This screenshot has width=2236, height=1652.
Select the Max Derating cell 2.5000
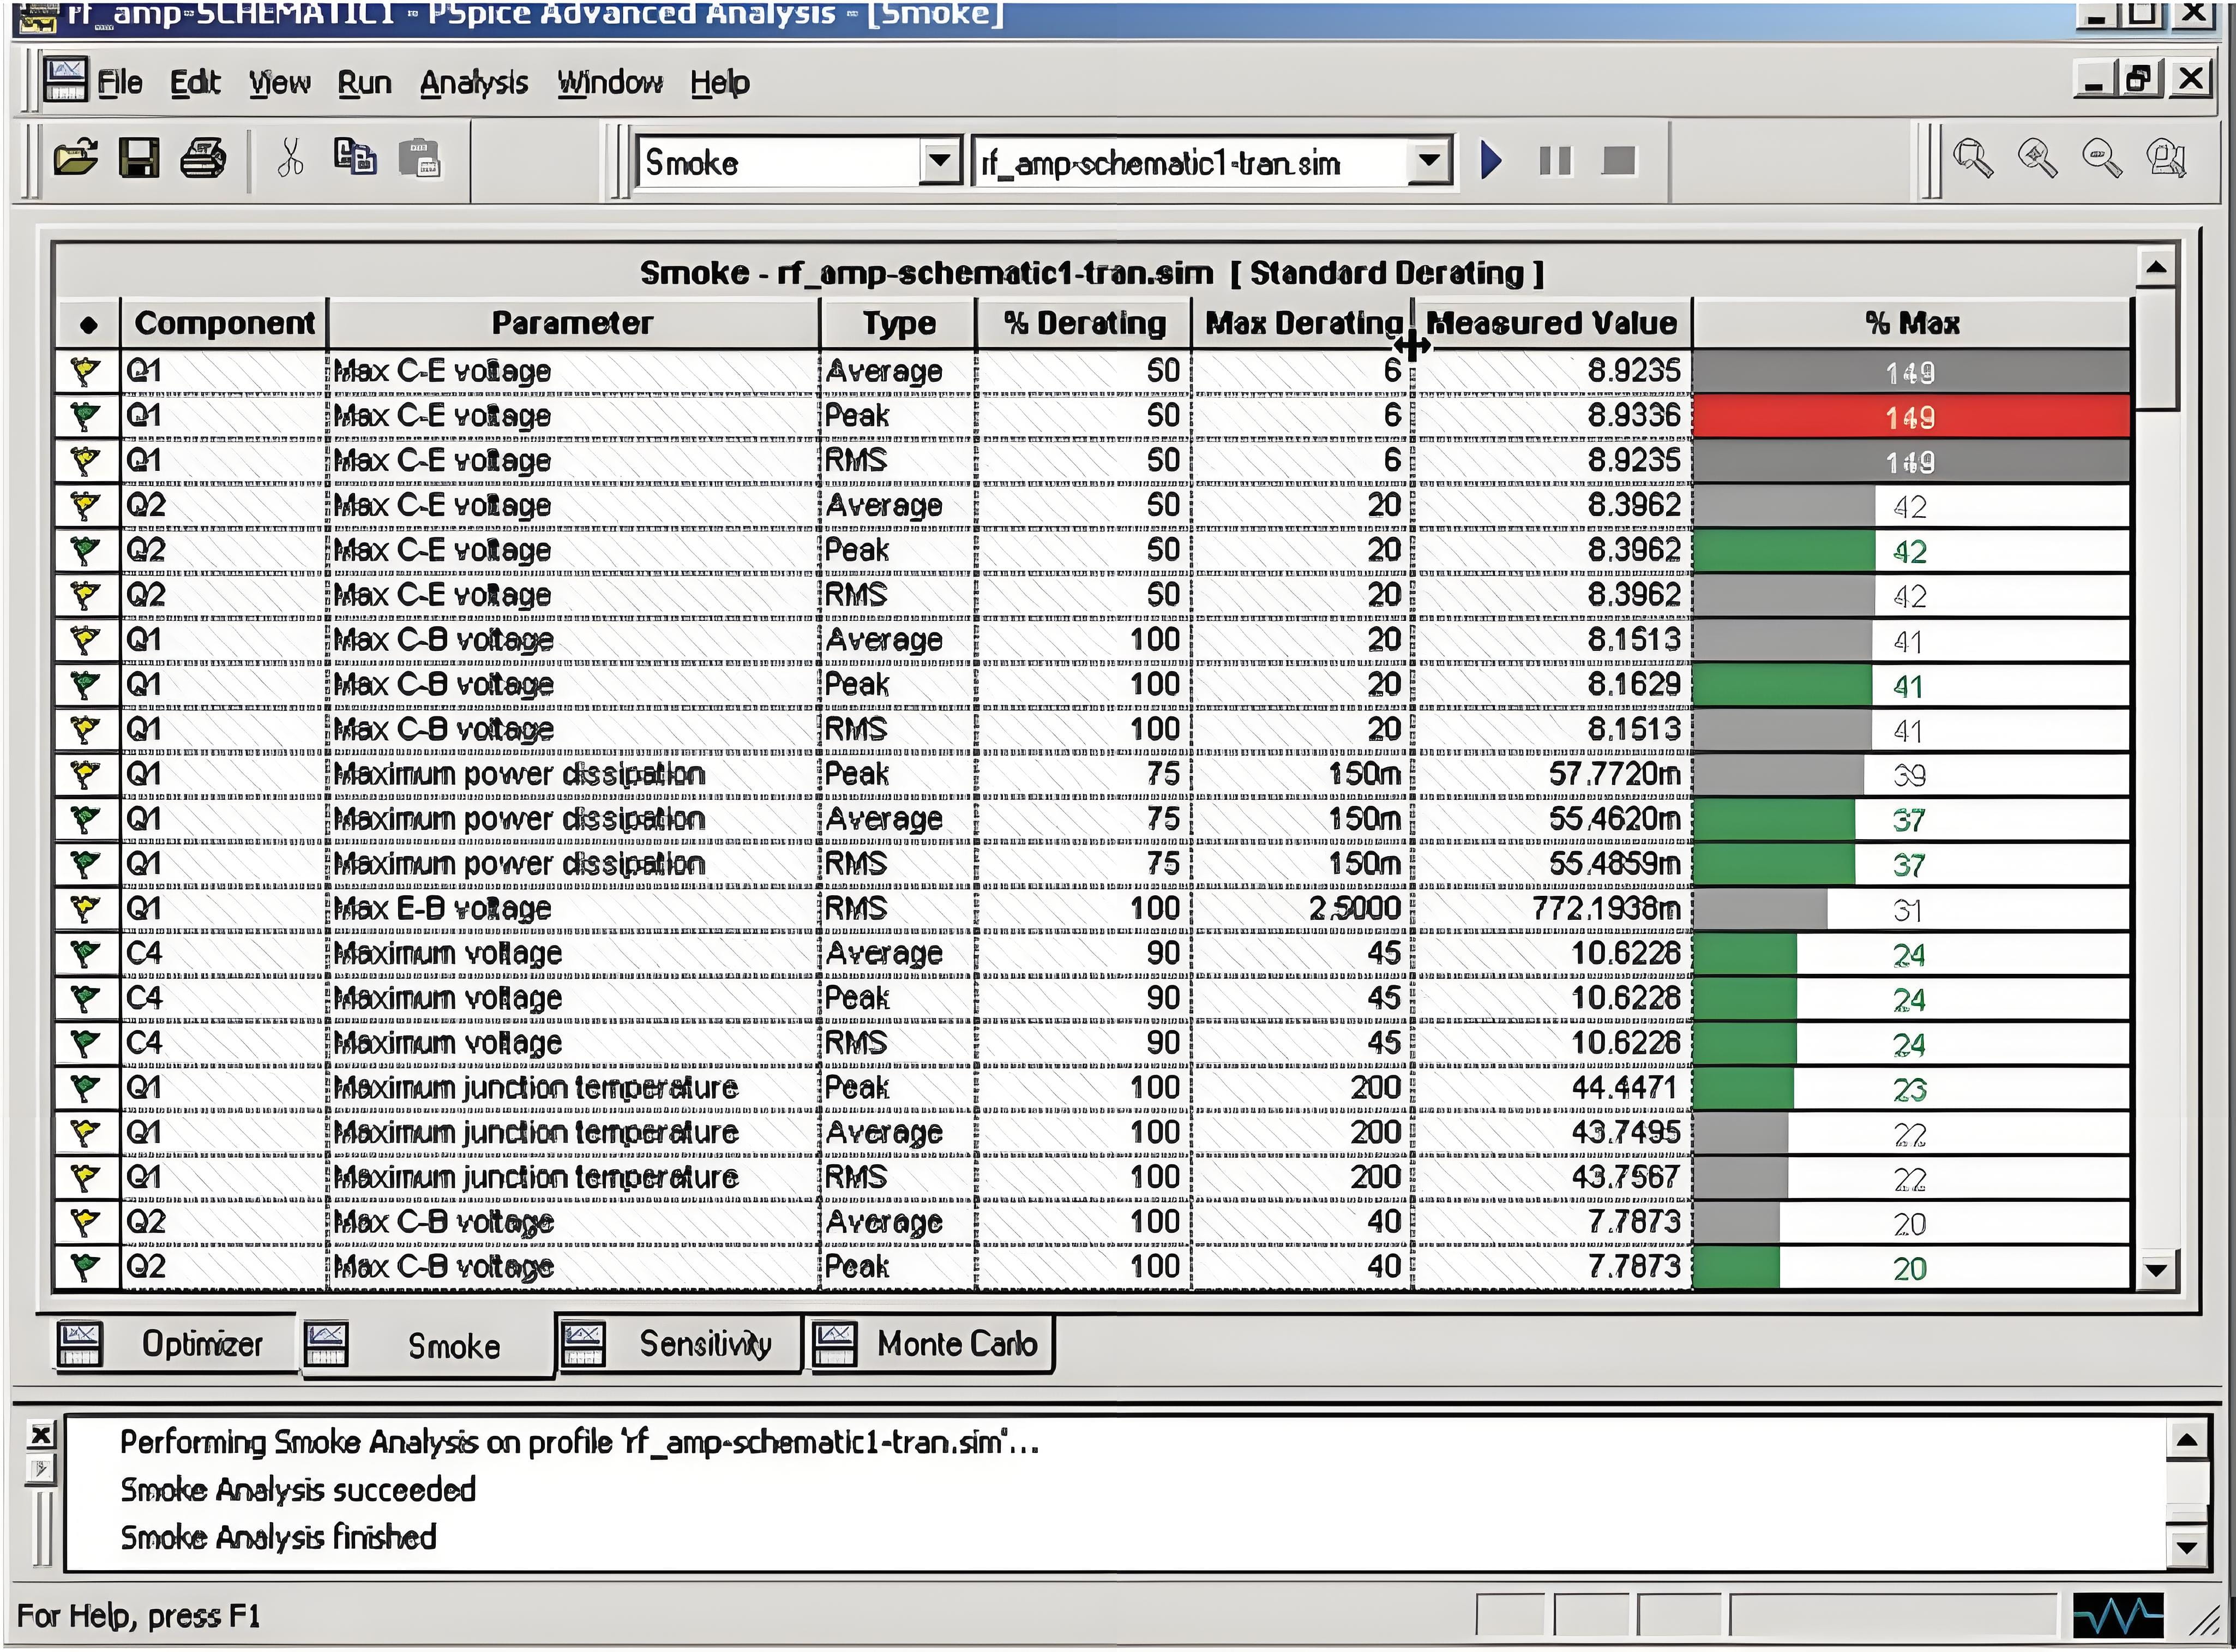click(1301, 909)
